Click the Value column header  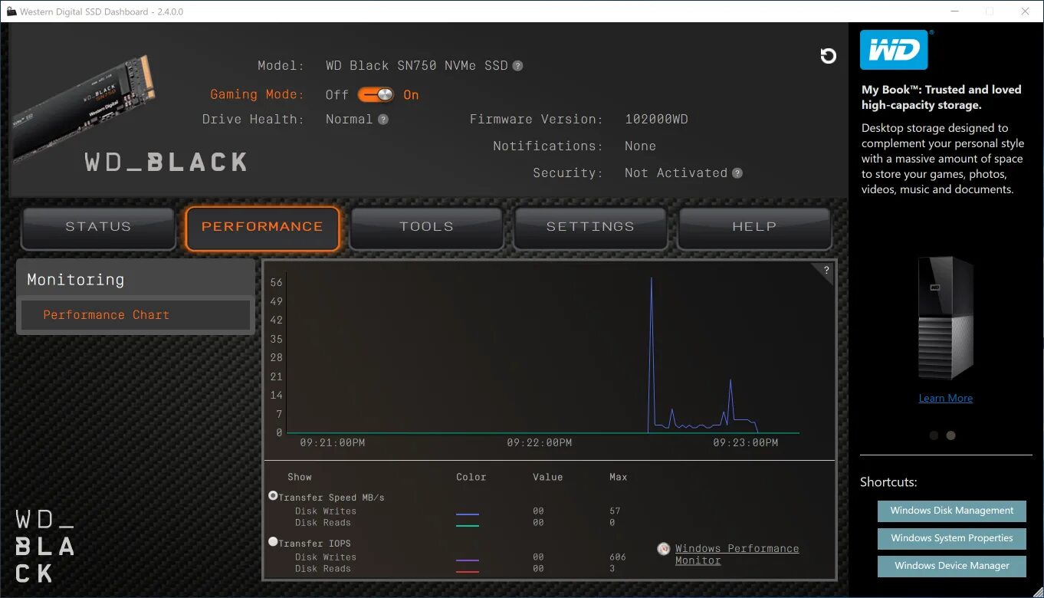[x=548, y=477]
